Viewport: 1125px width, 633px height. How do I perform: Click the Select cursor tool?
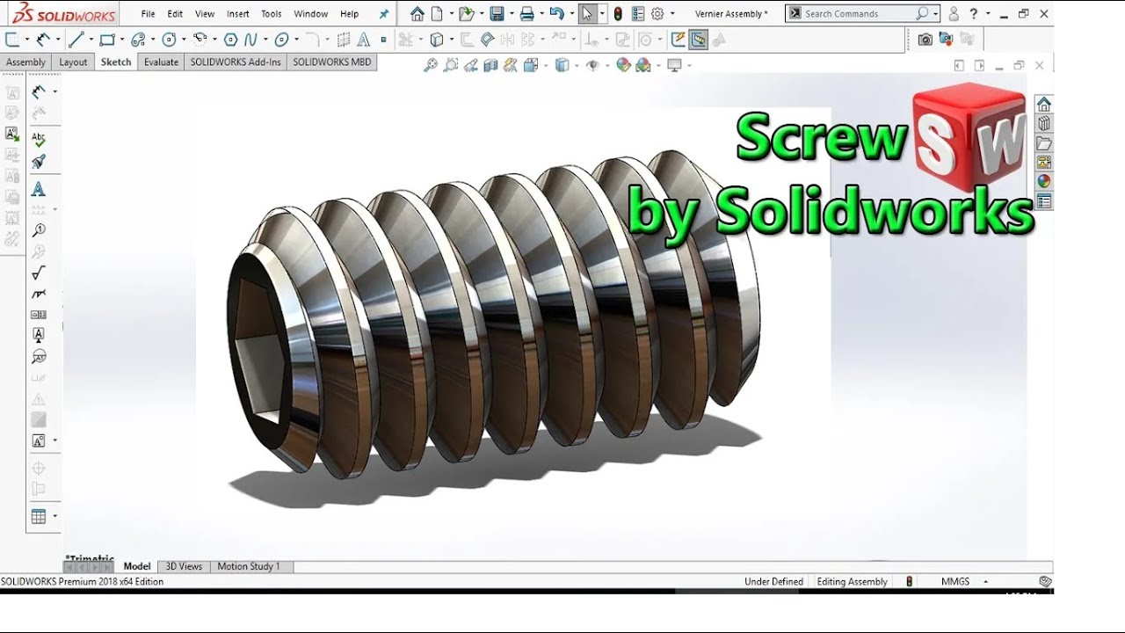coord(587,13)
